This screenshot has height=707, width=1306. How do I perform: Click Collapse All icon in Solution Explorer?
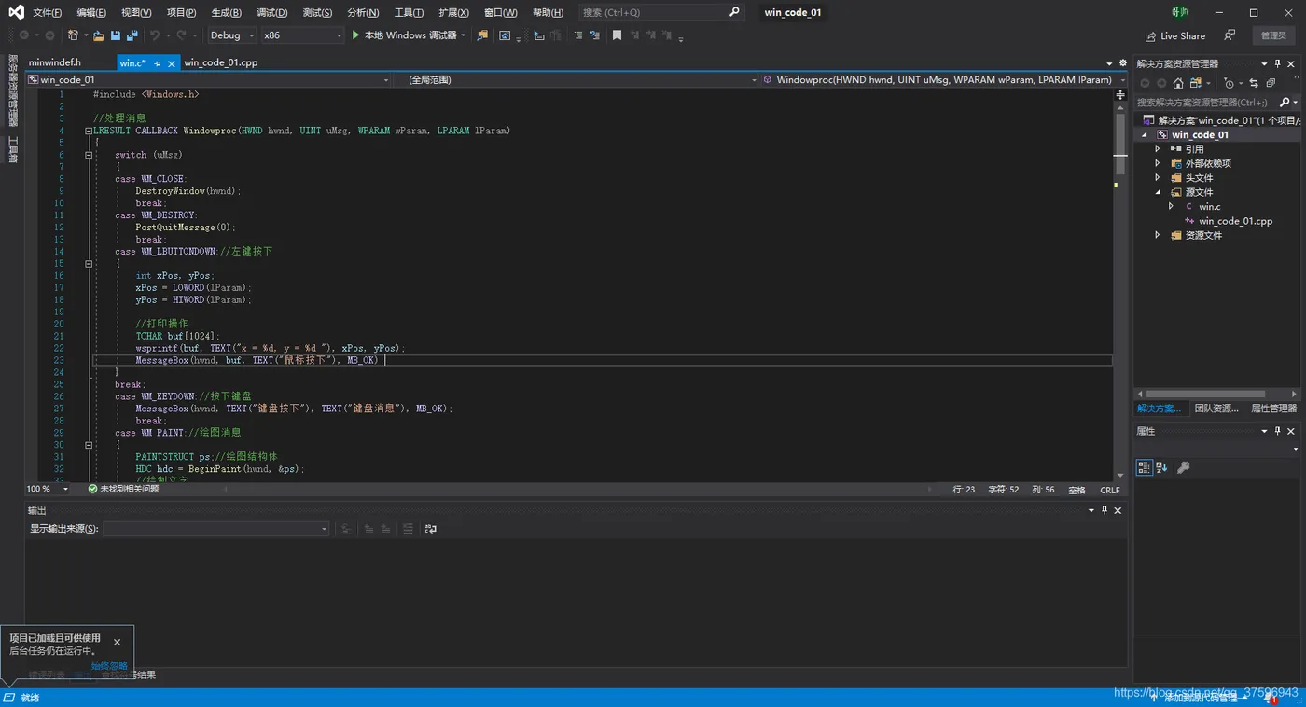click(1271, 83)
